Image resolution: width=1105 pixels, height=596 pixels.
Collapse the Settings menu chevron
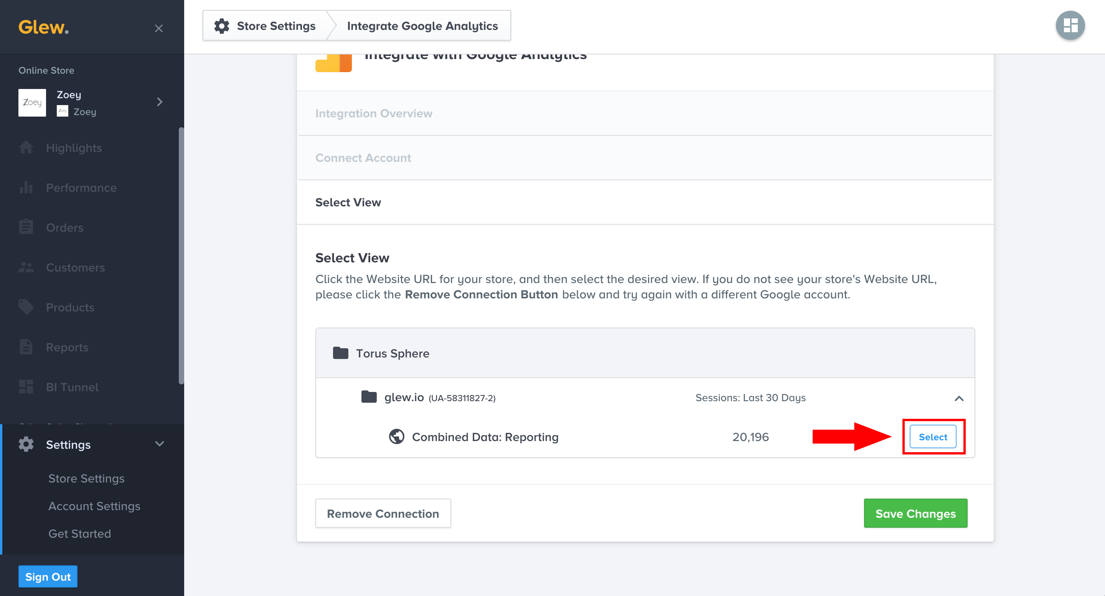point(160,444)
